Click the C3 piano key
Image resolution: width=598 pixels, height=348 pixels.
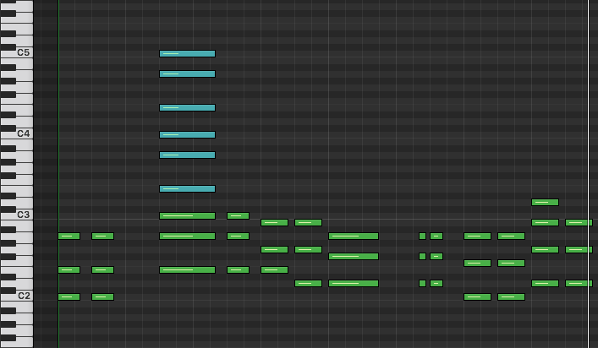click(x=16, y=215)
